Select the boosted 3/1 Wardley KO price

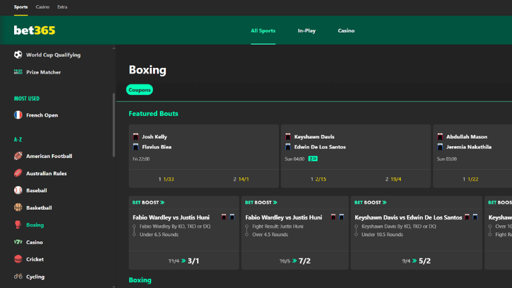[184, 260]
